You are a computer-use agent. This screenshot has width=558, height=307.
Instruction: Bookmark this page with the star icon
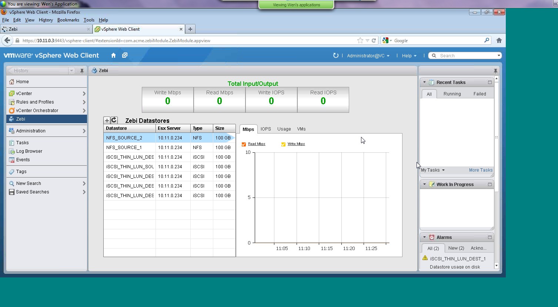[x=360, y=41]
